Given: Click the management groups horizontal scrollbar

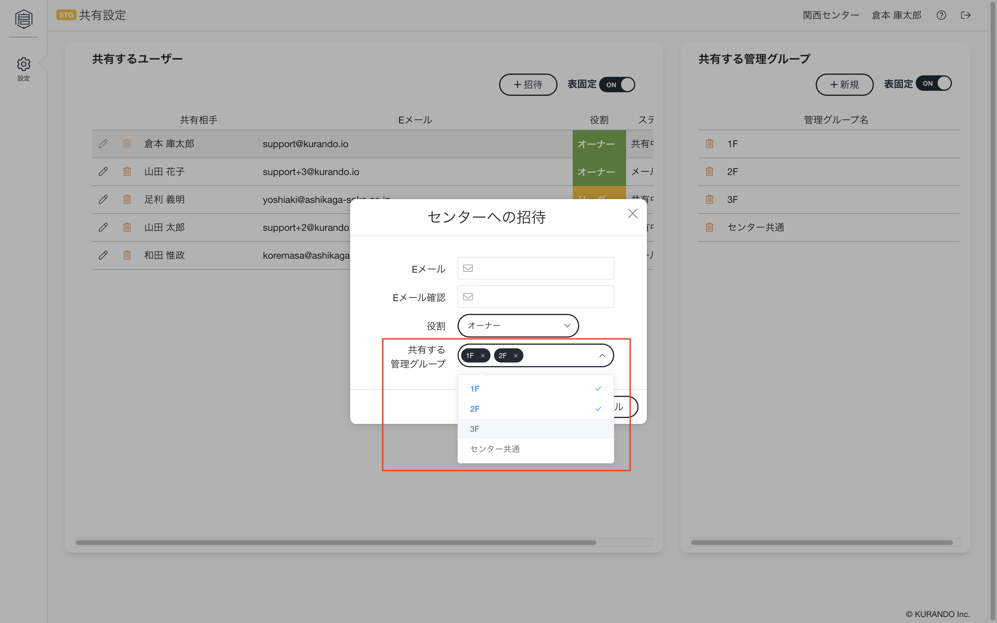Looking at the screenshot, I should click(822, 543).
